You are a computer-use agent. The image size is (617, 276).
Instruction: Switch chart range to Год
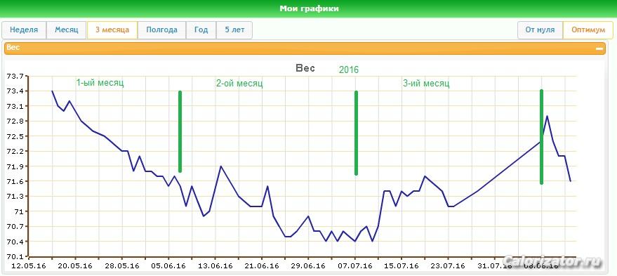pyautogui.click(x=201, y=30)
